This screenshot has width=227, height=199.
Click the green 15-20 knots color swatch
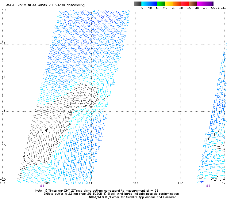click(161, 4)
